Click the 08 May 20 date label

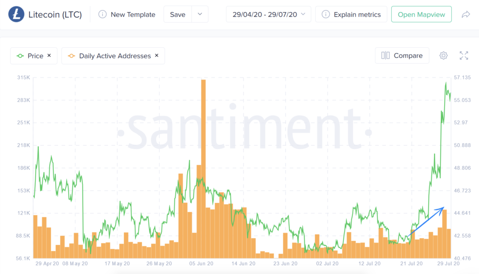(75, 263)
